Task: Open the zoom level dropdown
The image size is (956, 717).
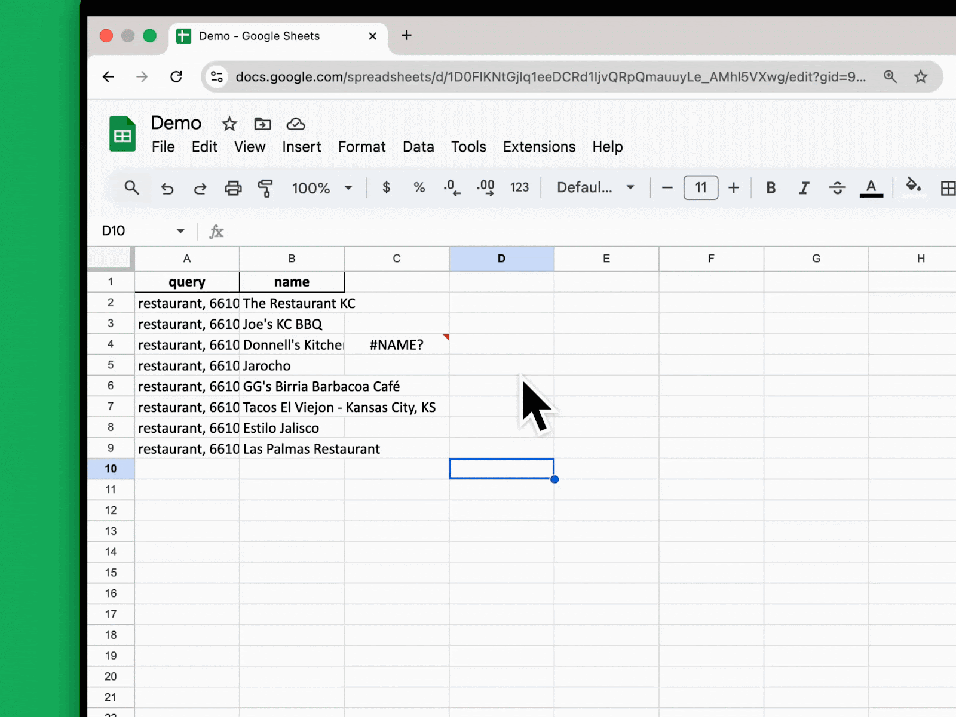Action: click(x=321, y=188)
